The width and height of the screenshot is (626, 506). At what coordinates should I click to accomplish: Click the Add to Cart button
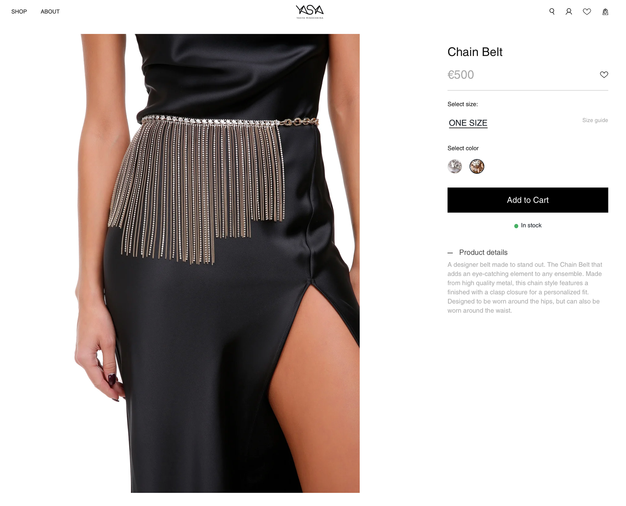point(528,200)
